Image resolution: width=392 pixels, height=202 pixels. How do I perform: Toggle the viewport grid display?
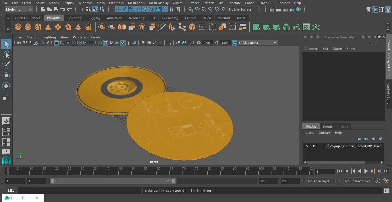coord(57,43)
